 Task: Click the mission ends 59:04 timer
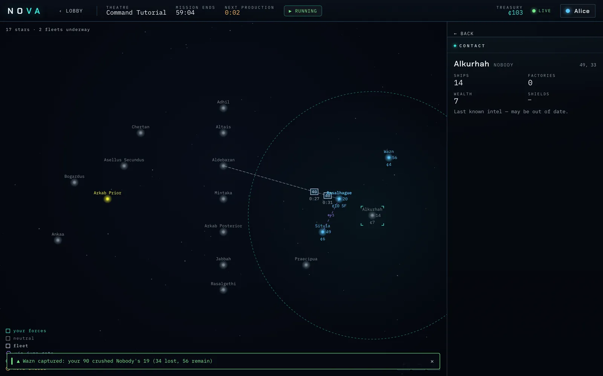click(x=185, y=13)
